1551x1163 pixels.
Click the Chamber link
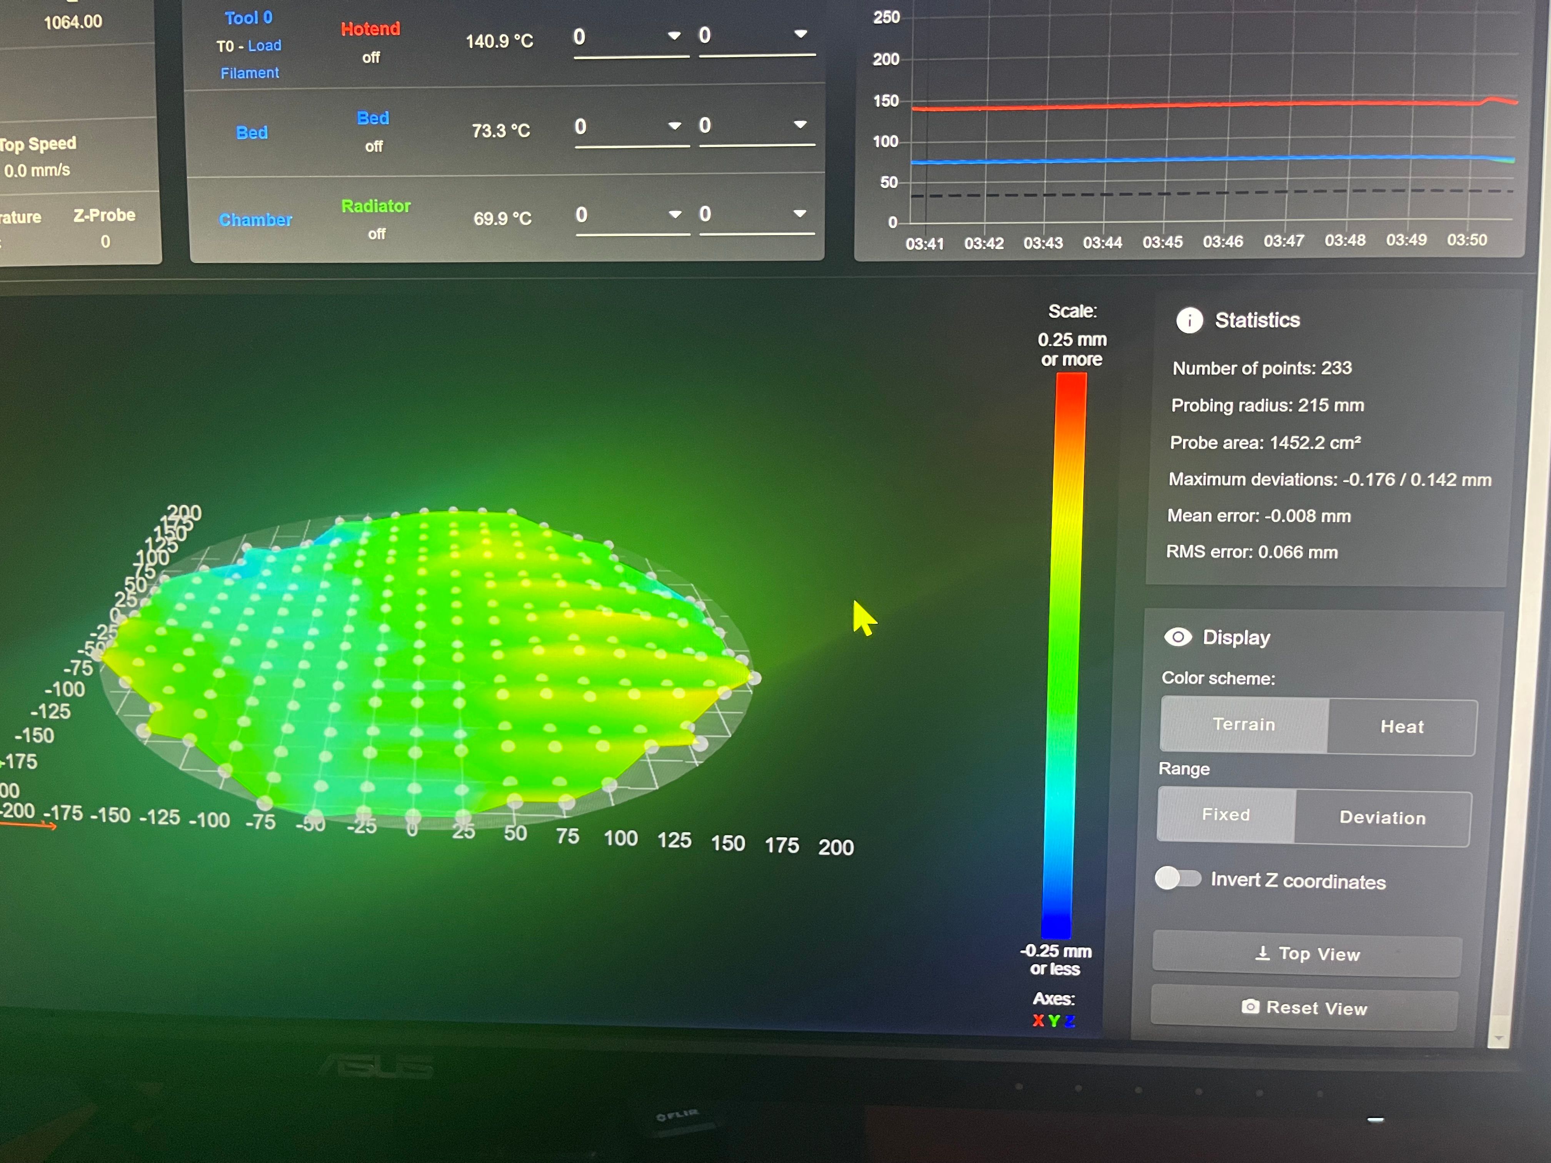click(x=255, y=220)
